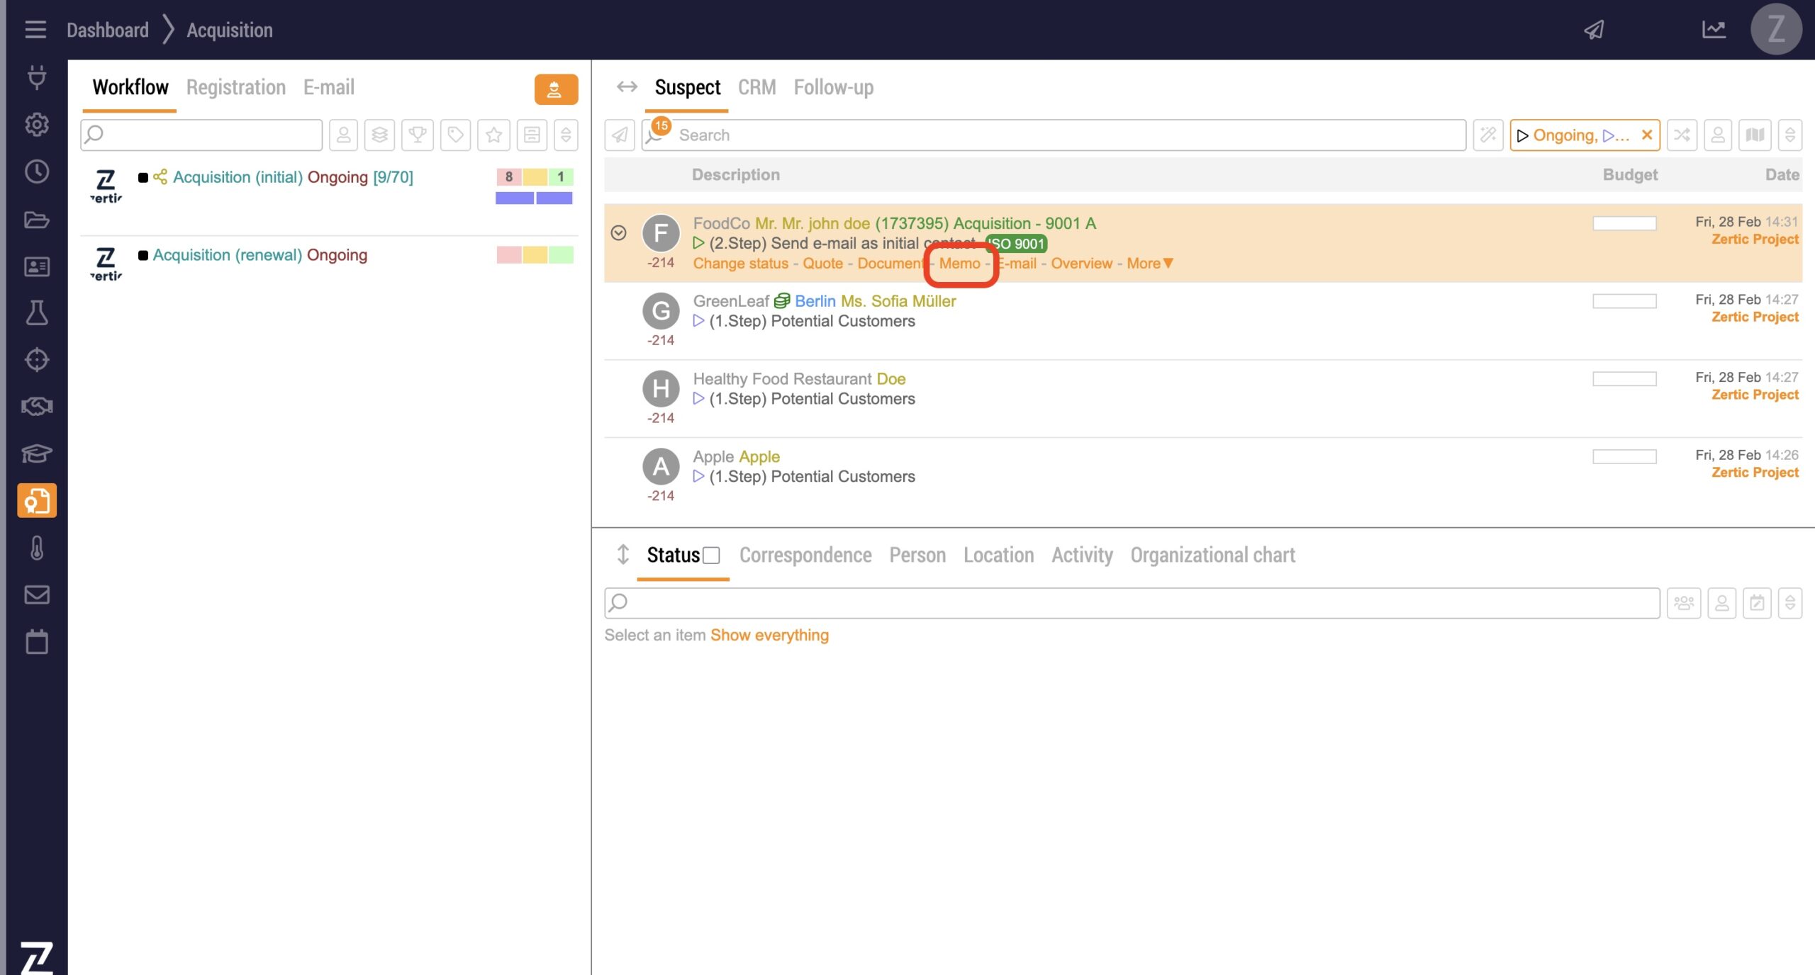The height and width of the screenshot is (975, 1815).
Task: Toggle the black square on Acquisition (renewal)
Action: pos(143,255)
